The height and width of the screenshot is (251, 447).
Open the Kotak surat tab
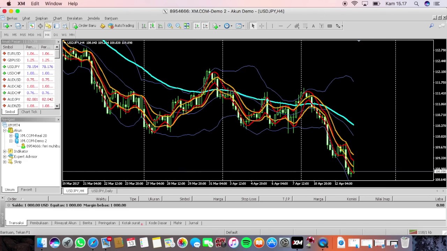pos(132,223)
